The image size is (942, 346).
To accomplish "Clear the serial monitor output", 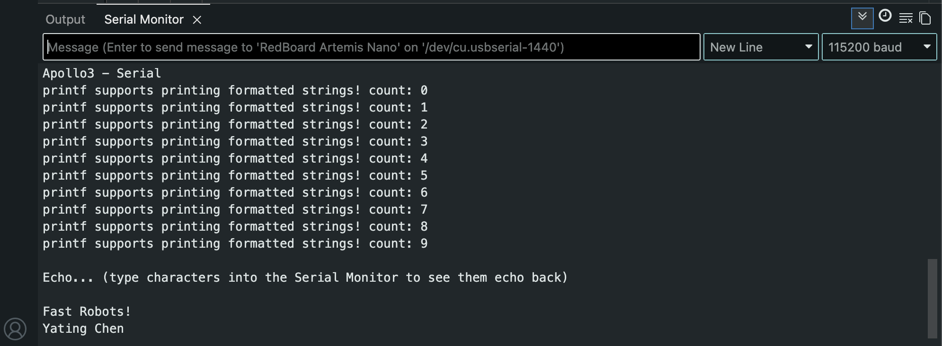I will tap(906, 18).
